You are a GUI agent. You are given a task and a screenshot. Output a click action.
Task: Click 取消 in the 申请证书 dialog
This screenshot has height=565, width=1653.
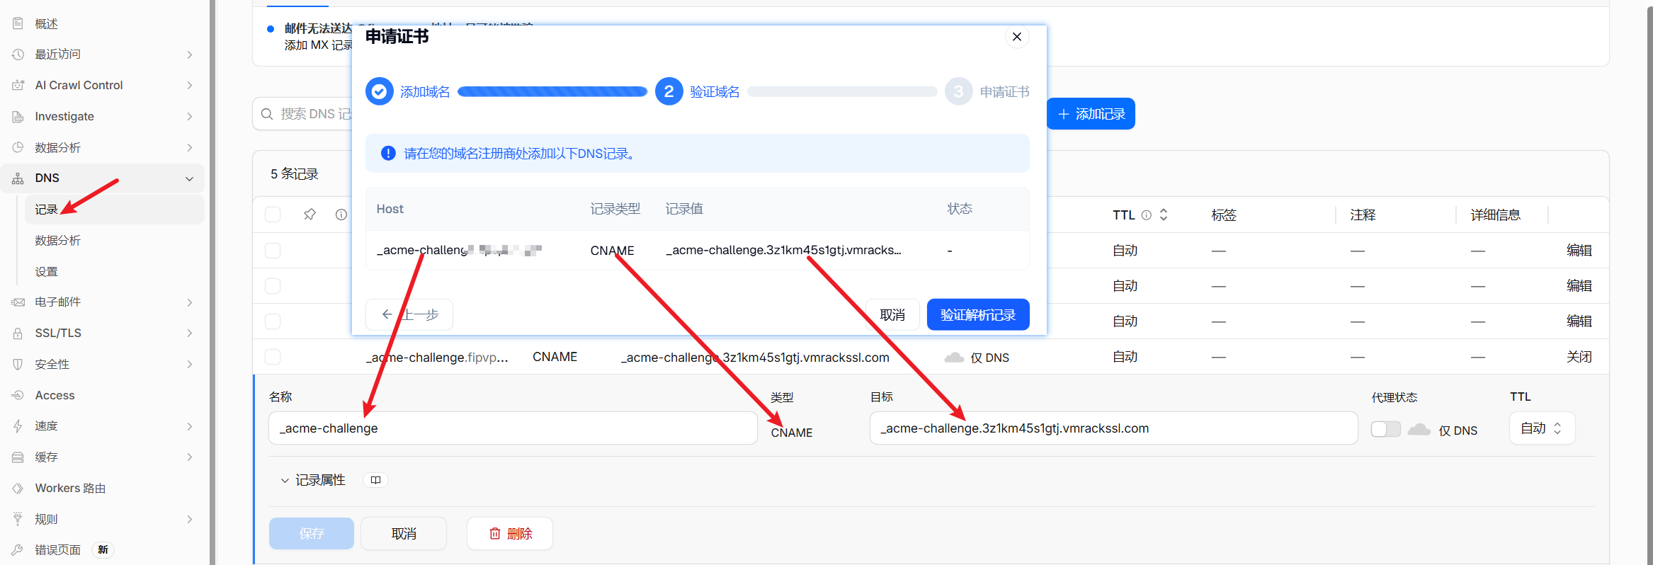(892, 315)
